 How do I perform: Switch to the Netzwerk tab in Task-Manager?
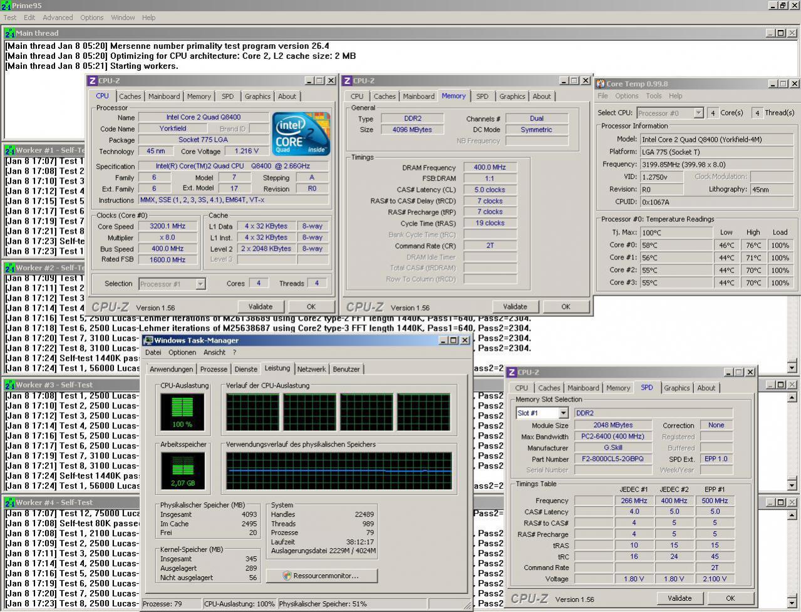pyautogui.click(x=311, y=369)
